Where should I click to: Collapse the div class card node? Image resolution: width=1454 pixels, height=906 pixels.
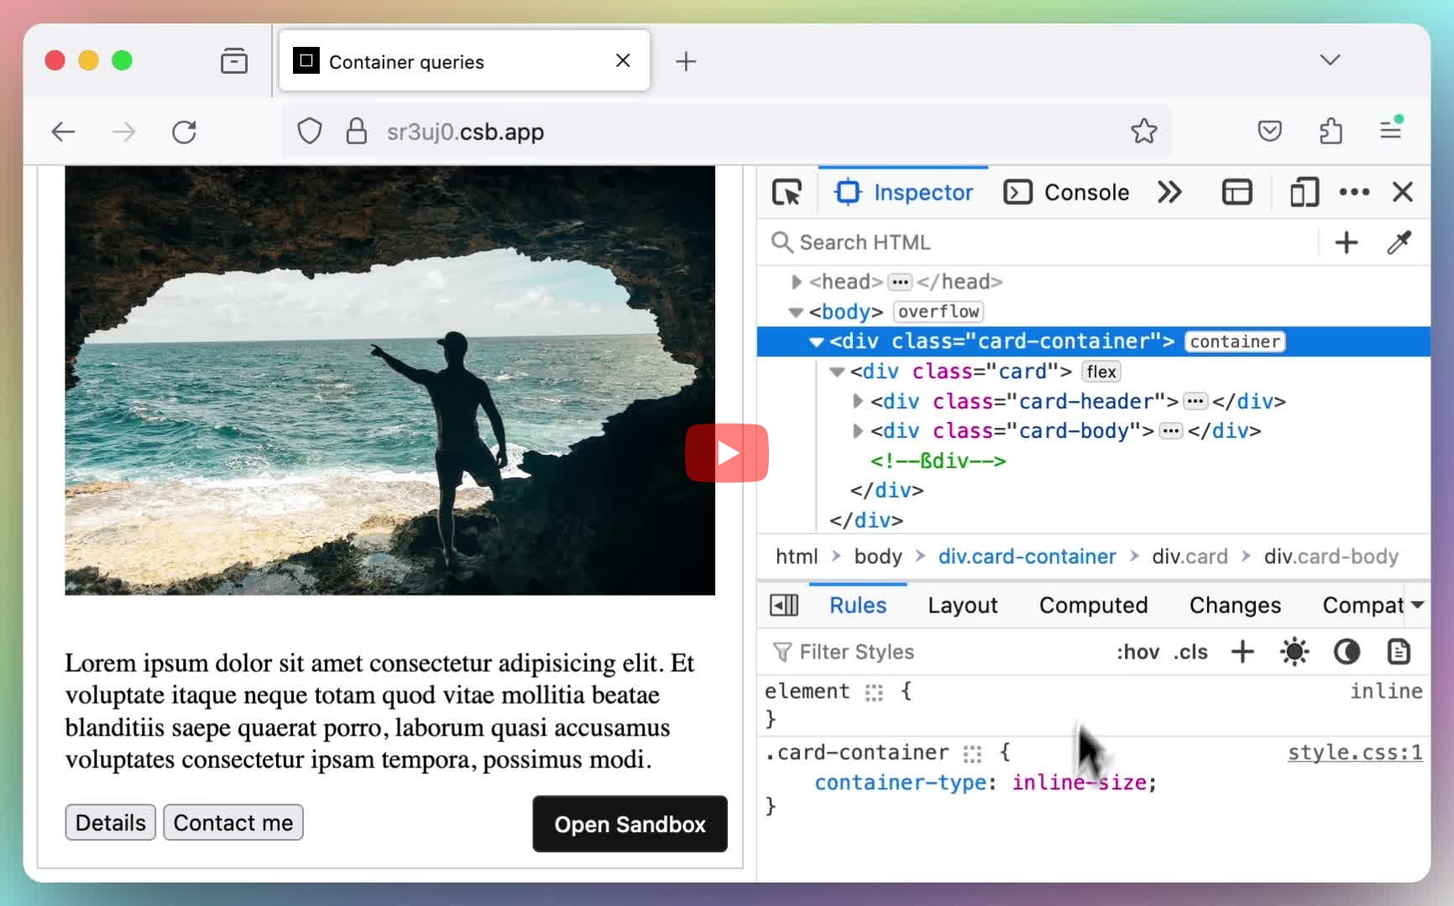pos(837,372)
